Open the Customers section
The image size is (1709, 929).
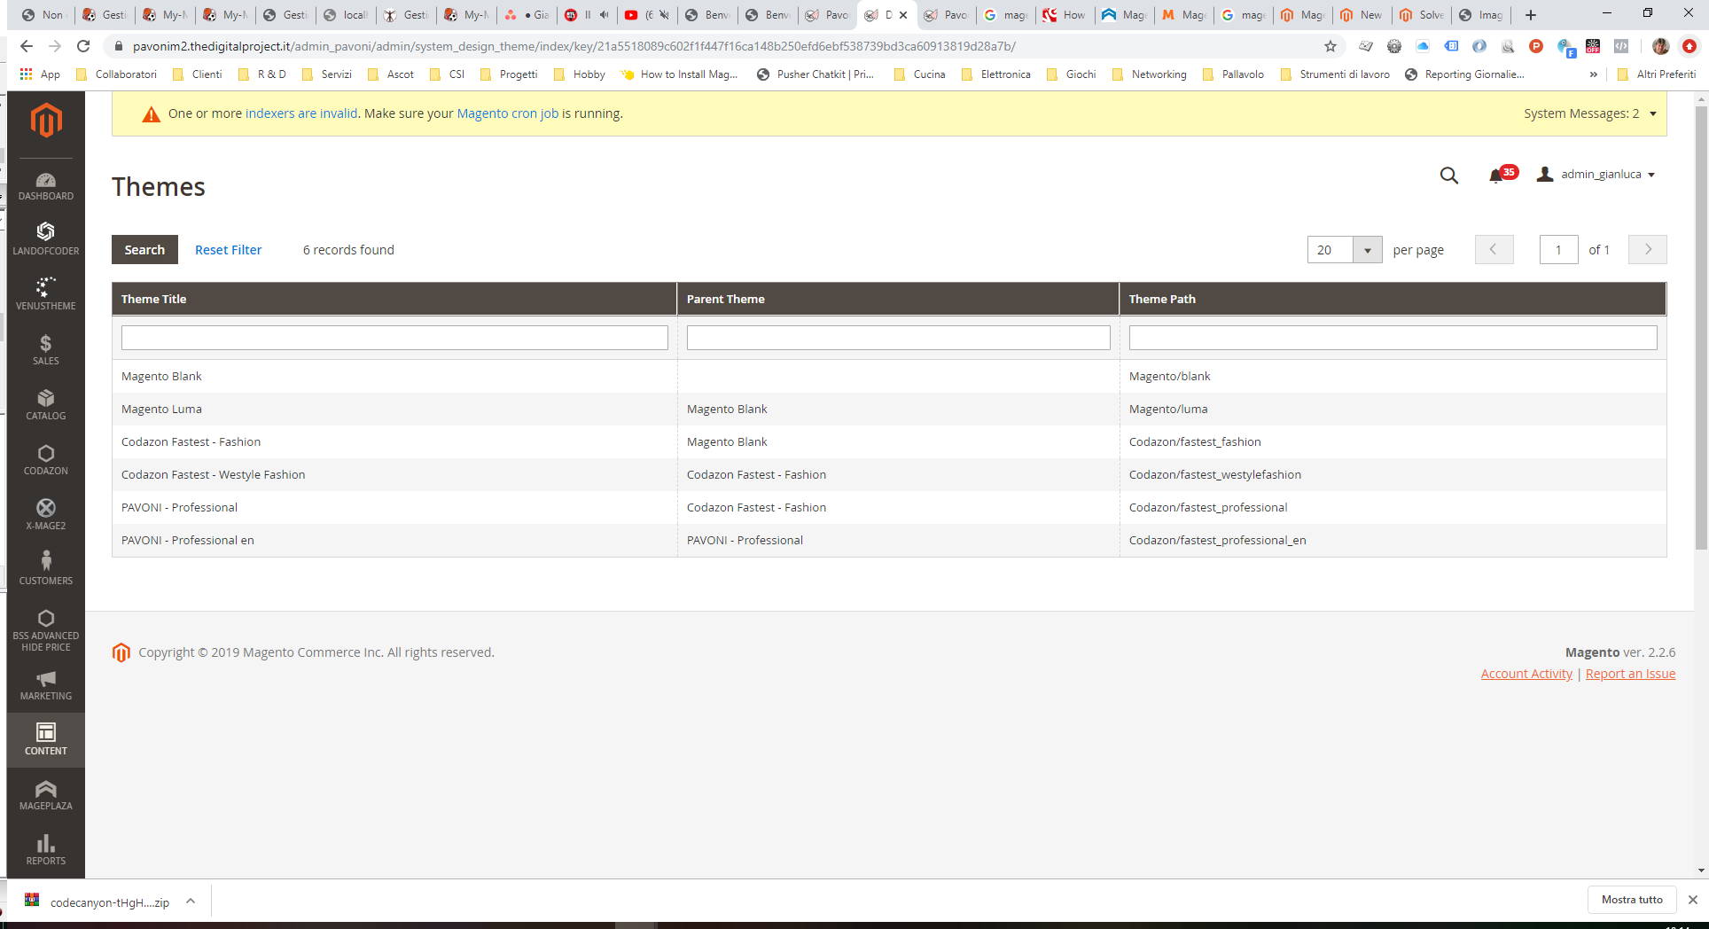[x=45, y=567]
